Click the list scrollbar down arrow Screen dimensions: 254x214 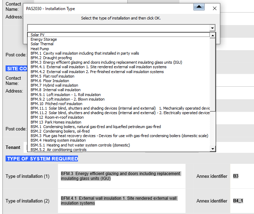[213, 149]
